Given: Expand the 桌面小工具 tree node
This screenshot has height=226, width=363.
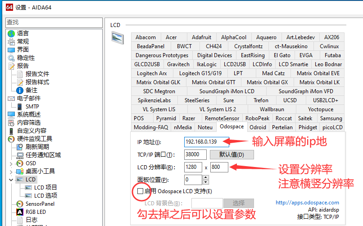Looking at the screenshot, I should pos(11,172).
